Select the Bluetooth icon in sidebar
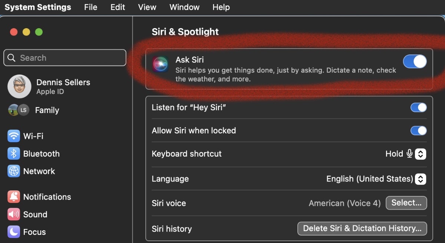445x243 pixels. point(14,154)
